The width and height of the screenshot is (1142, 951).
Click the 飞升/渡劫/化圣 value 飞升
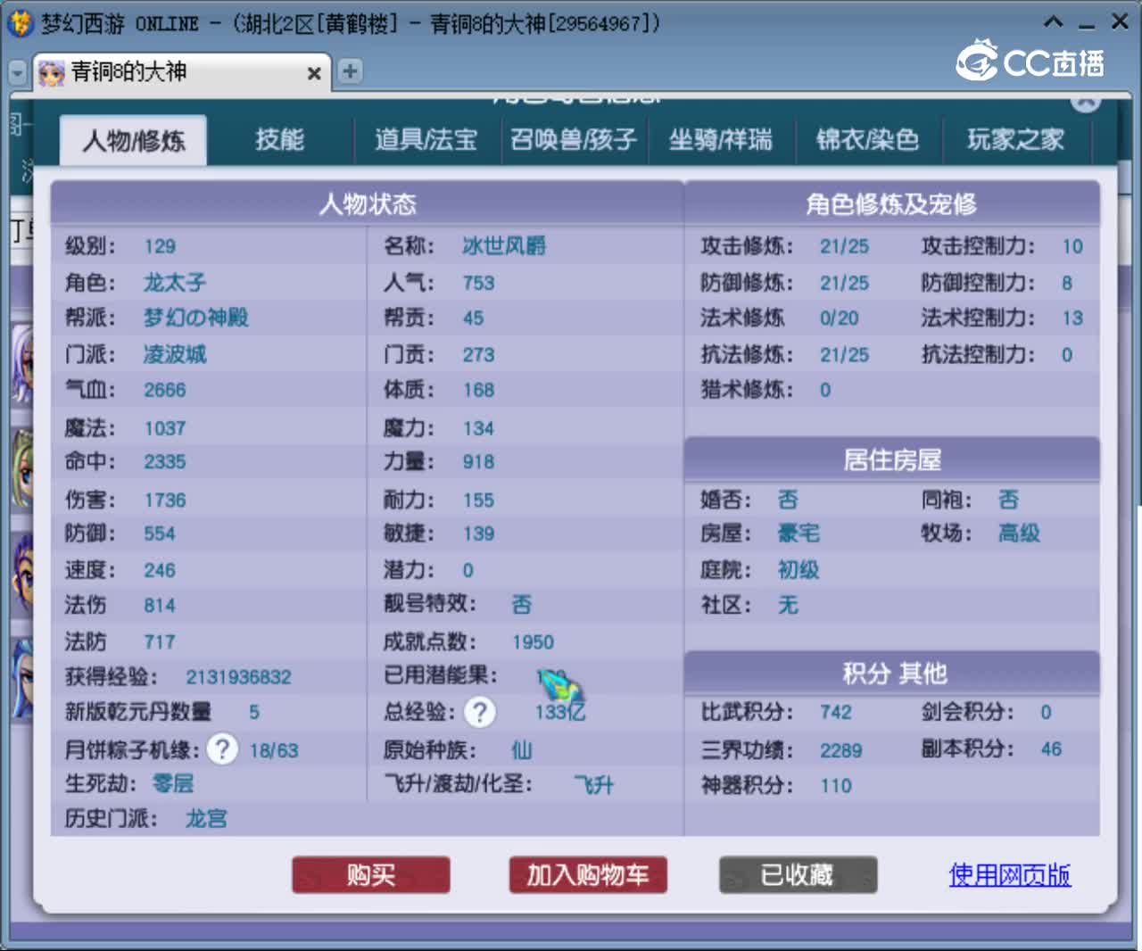click(594, 785)
